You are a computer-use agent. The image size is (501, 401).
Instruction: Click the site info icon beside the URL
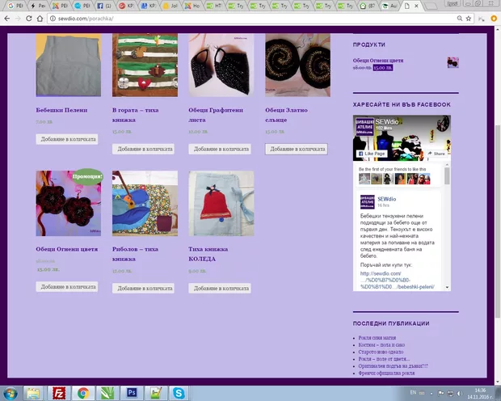(53, 19)
